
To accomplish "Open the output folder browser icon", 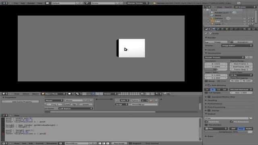I will point(251,118).
